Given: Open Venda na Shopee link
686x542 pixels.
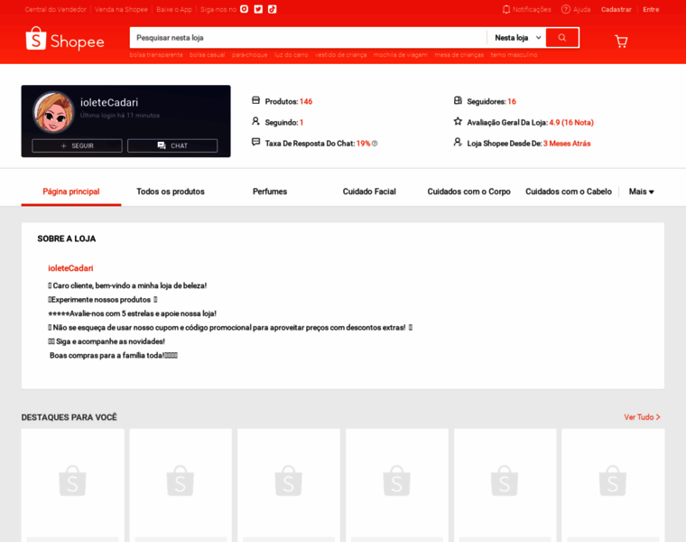Looking at the screenshot, I should pyautogui.click(x=121, y=10).
